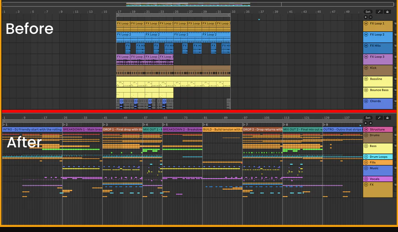Image resolution: width=398 pixels, height=232 pixels.
Task: Click the group icon on Music track
Action: click(x=366, y=168)
